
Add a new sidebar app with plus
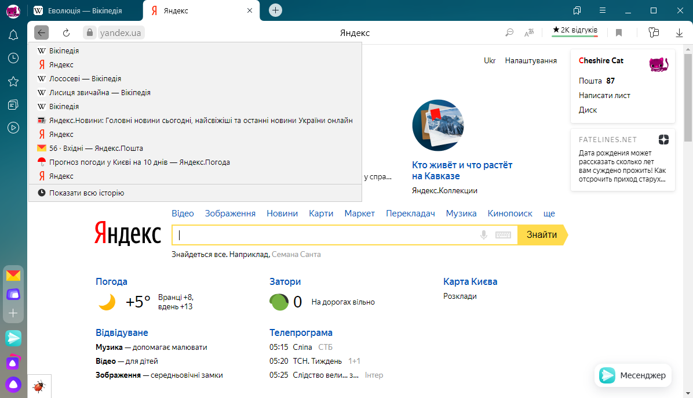[x=13, y=313]
